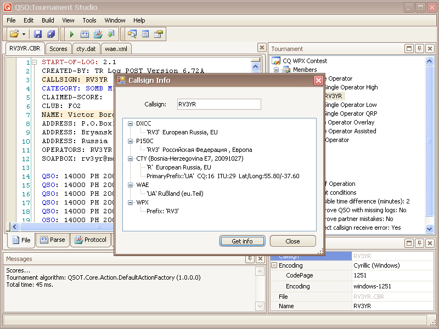
Task: Click the Callsign Info dialog title icon
Action: coord(121,81)
